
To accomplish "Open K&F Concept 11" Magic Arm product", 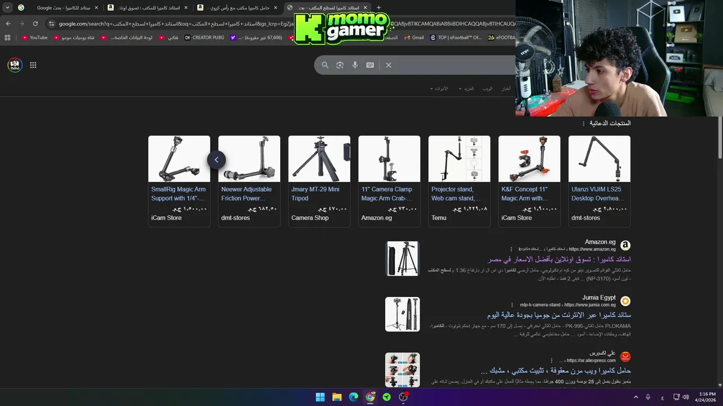I will pos(529,181).
